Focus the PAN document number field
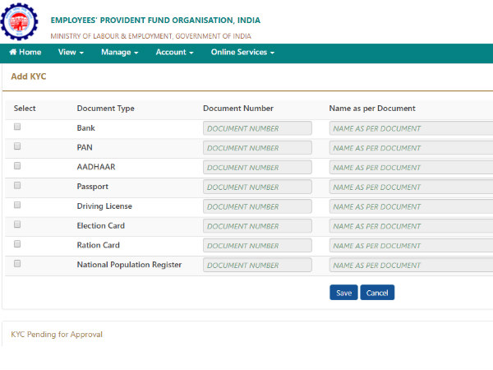Viewport: 493px width, 370px height. coord(257,148)
